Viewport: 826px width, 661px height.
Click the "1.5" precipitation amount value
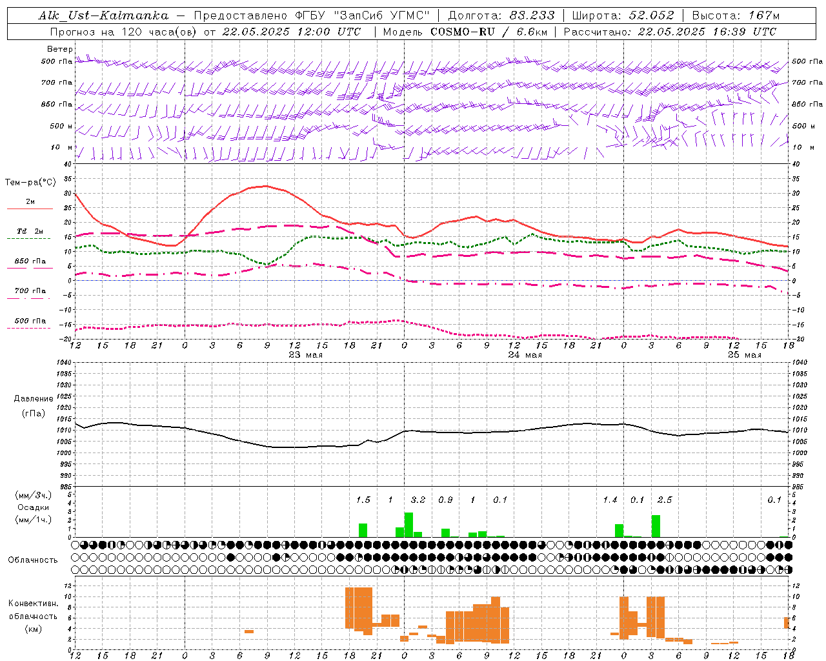tap(363, 500)
